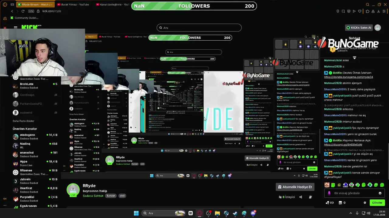
Task: Click the browser search tabs magnifier icon
Action: coord(367,5)
